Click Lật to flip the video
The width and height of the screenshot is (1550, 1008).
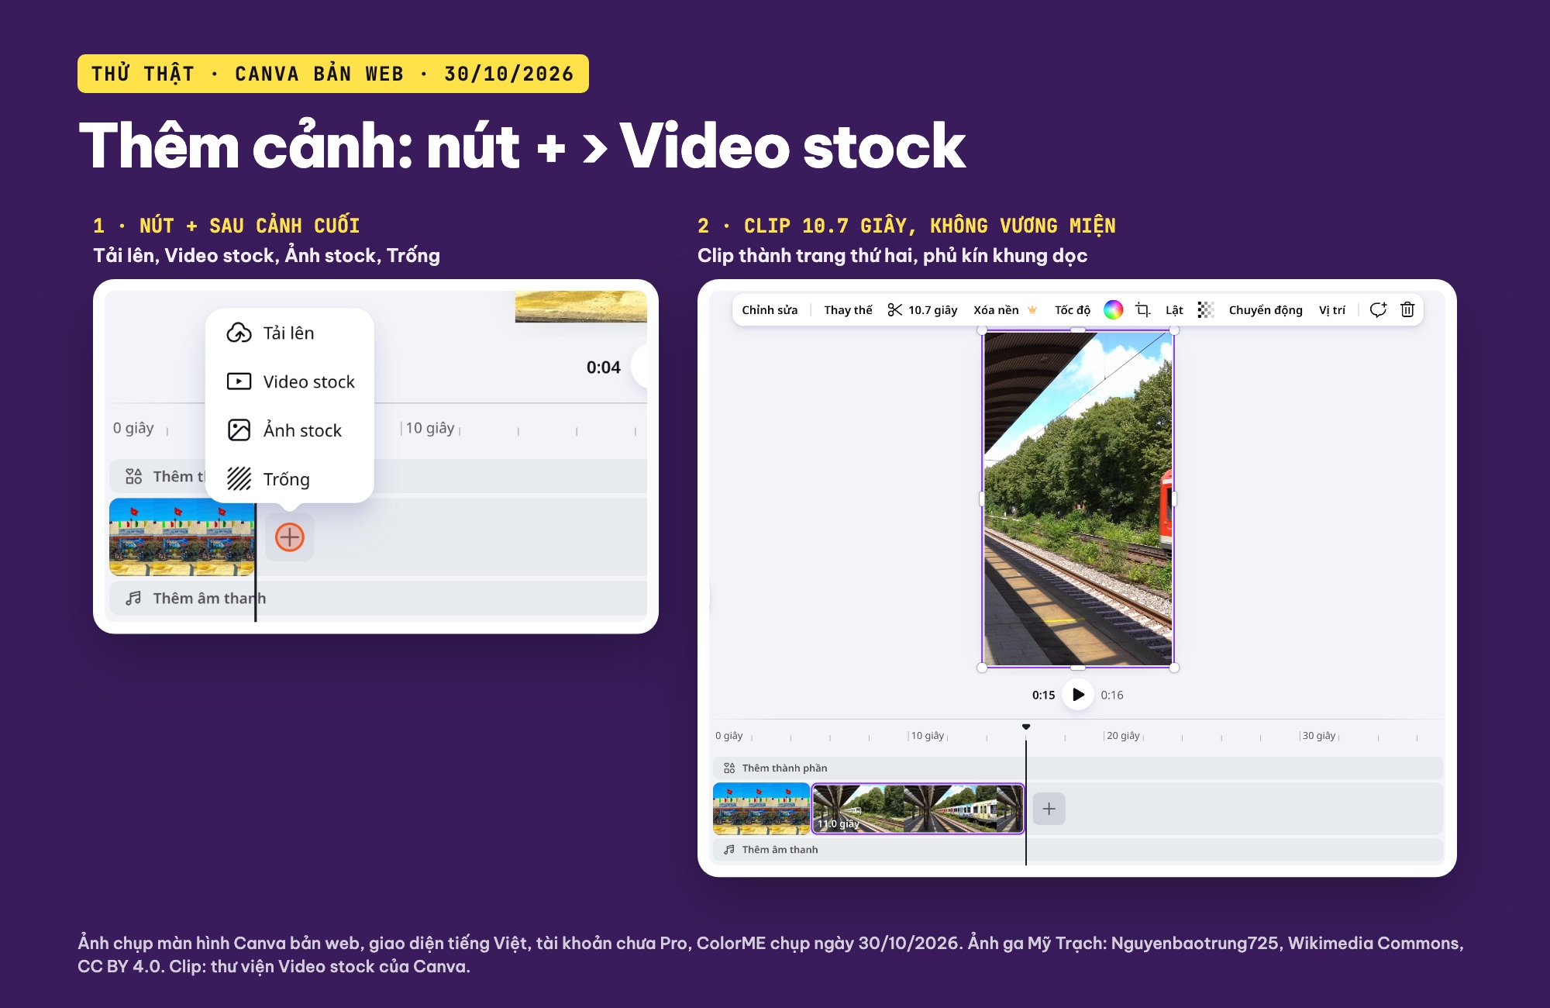[1174, 310]
